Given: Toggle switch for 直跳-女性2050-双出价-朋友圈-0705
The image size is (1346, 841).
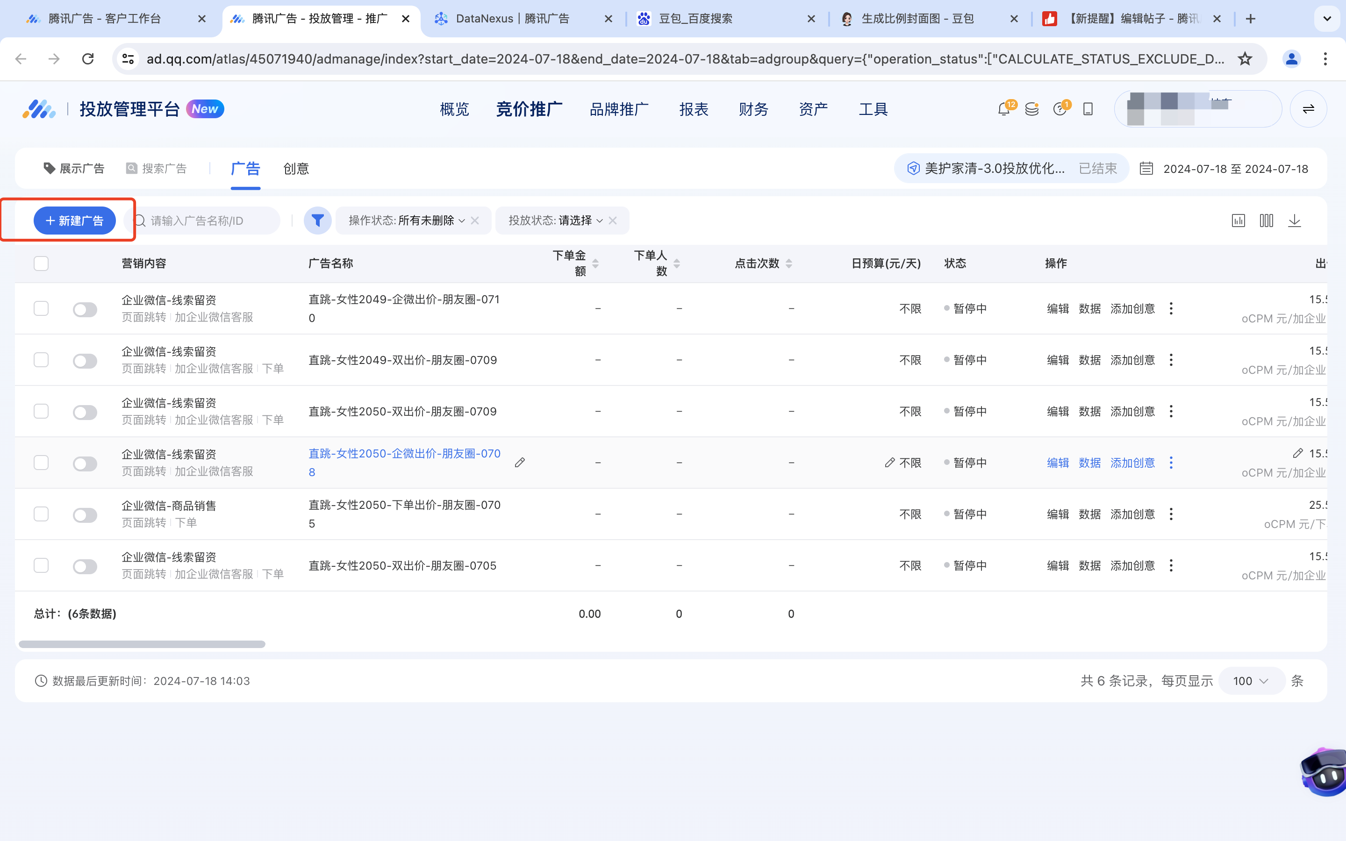Looking at the screenshot, I should (85, 566).
